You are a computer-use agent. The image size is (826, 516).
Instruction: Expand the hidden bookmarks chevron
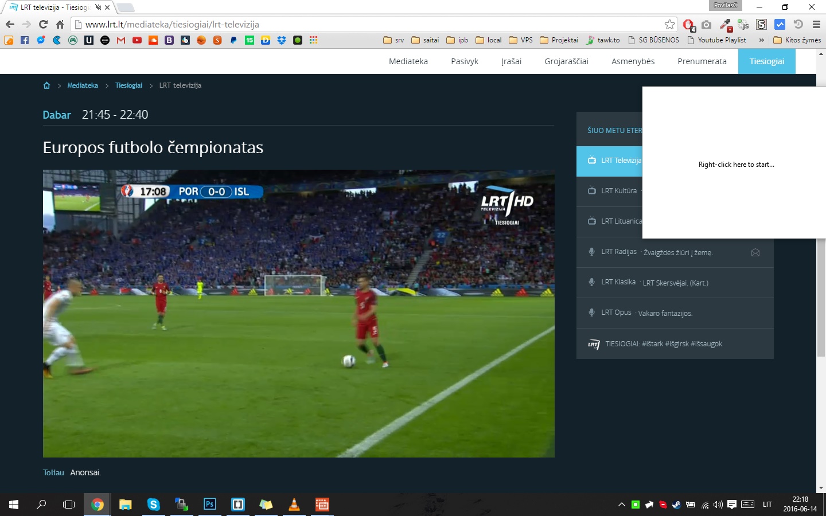pyautogui.click(x=762, y=40)
